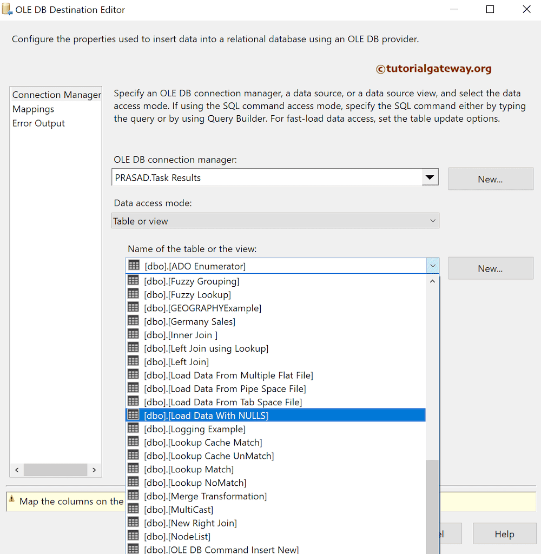This screenshot has width=541, height=554.
Task: Click the table icon beside [dbo].[ADO Enumerator]
Action: click(x=133, y=265)
